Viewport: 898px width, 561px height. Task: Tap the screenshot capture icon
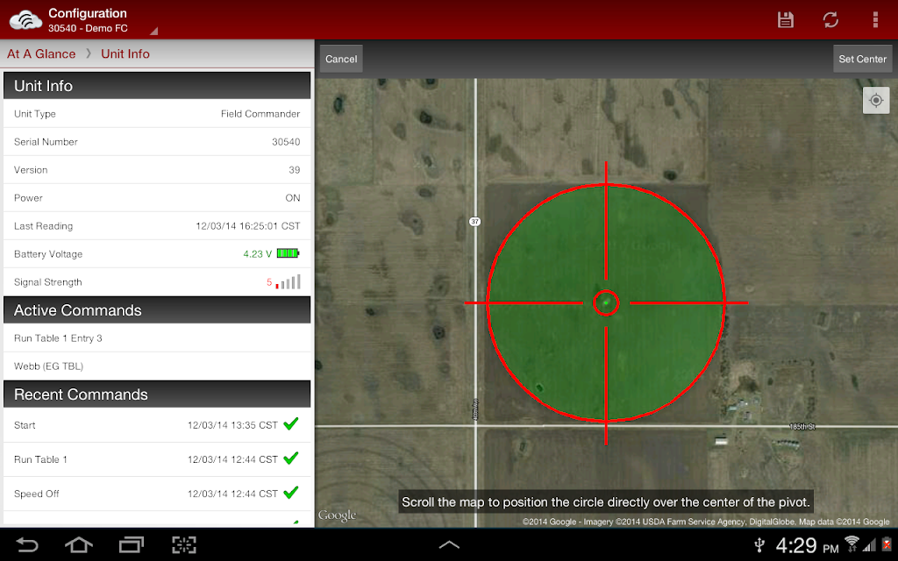(184, 544)
